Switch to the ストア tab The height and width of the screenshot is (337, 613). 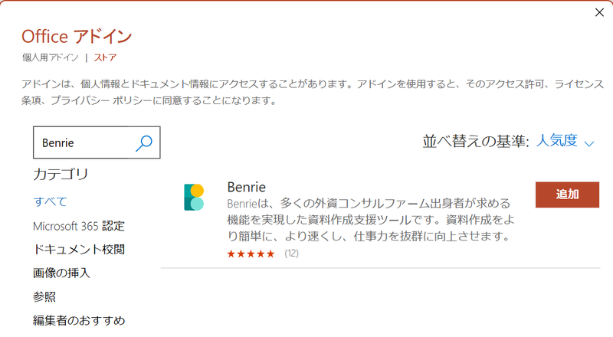[x=105, y=57]
